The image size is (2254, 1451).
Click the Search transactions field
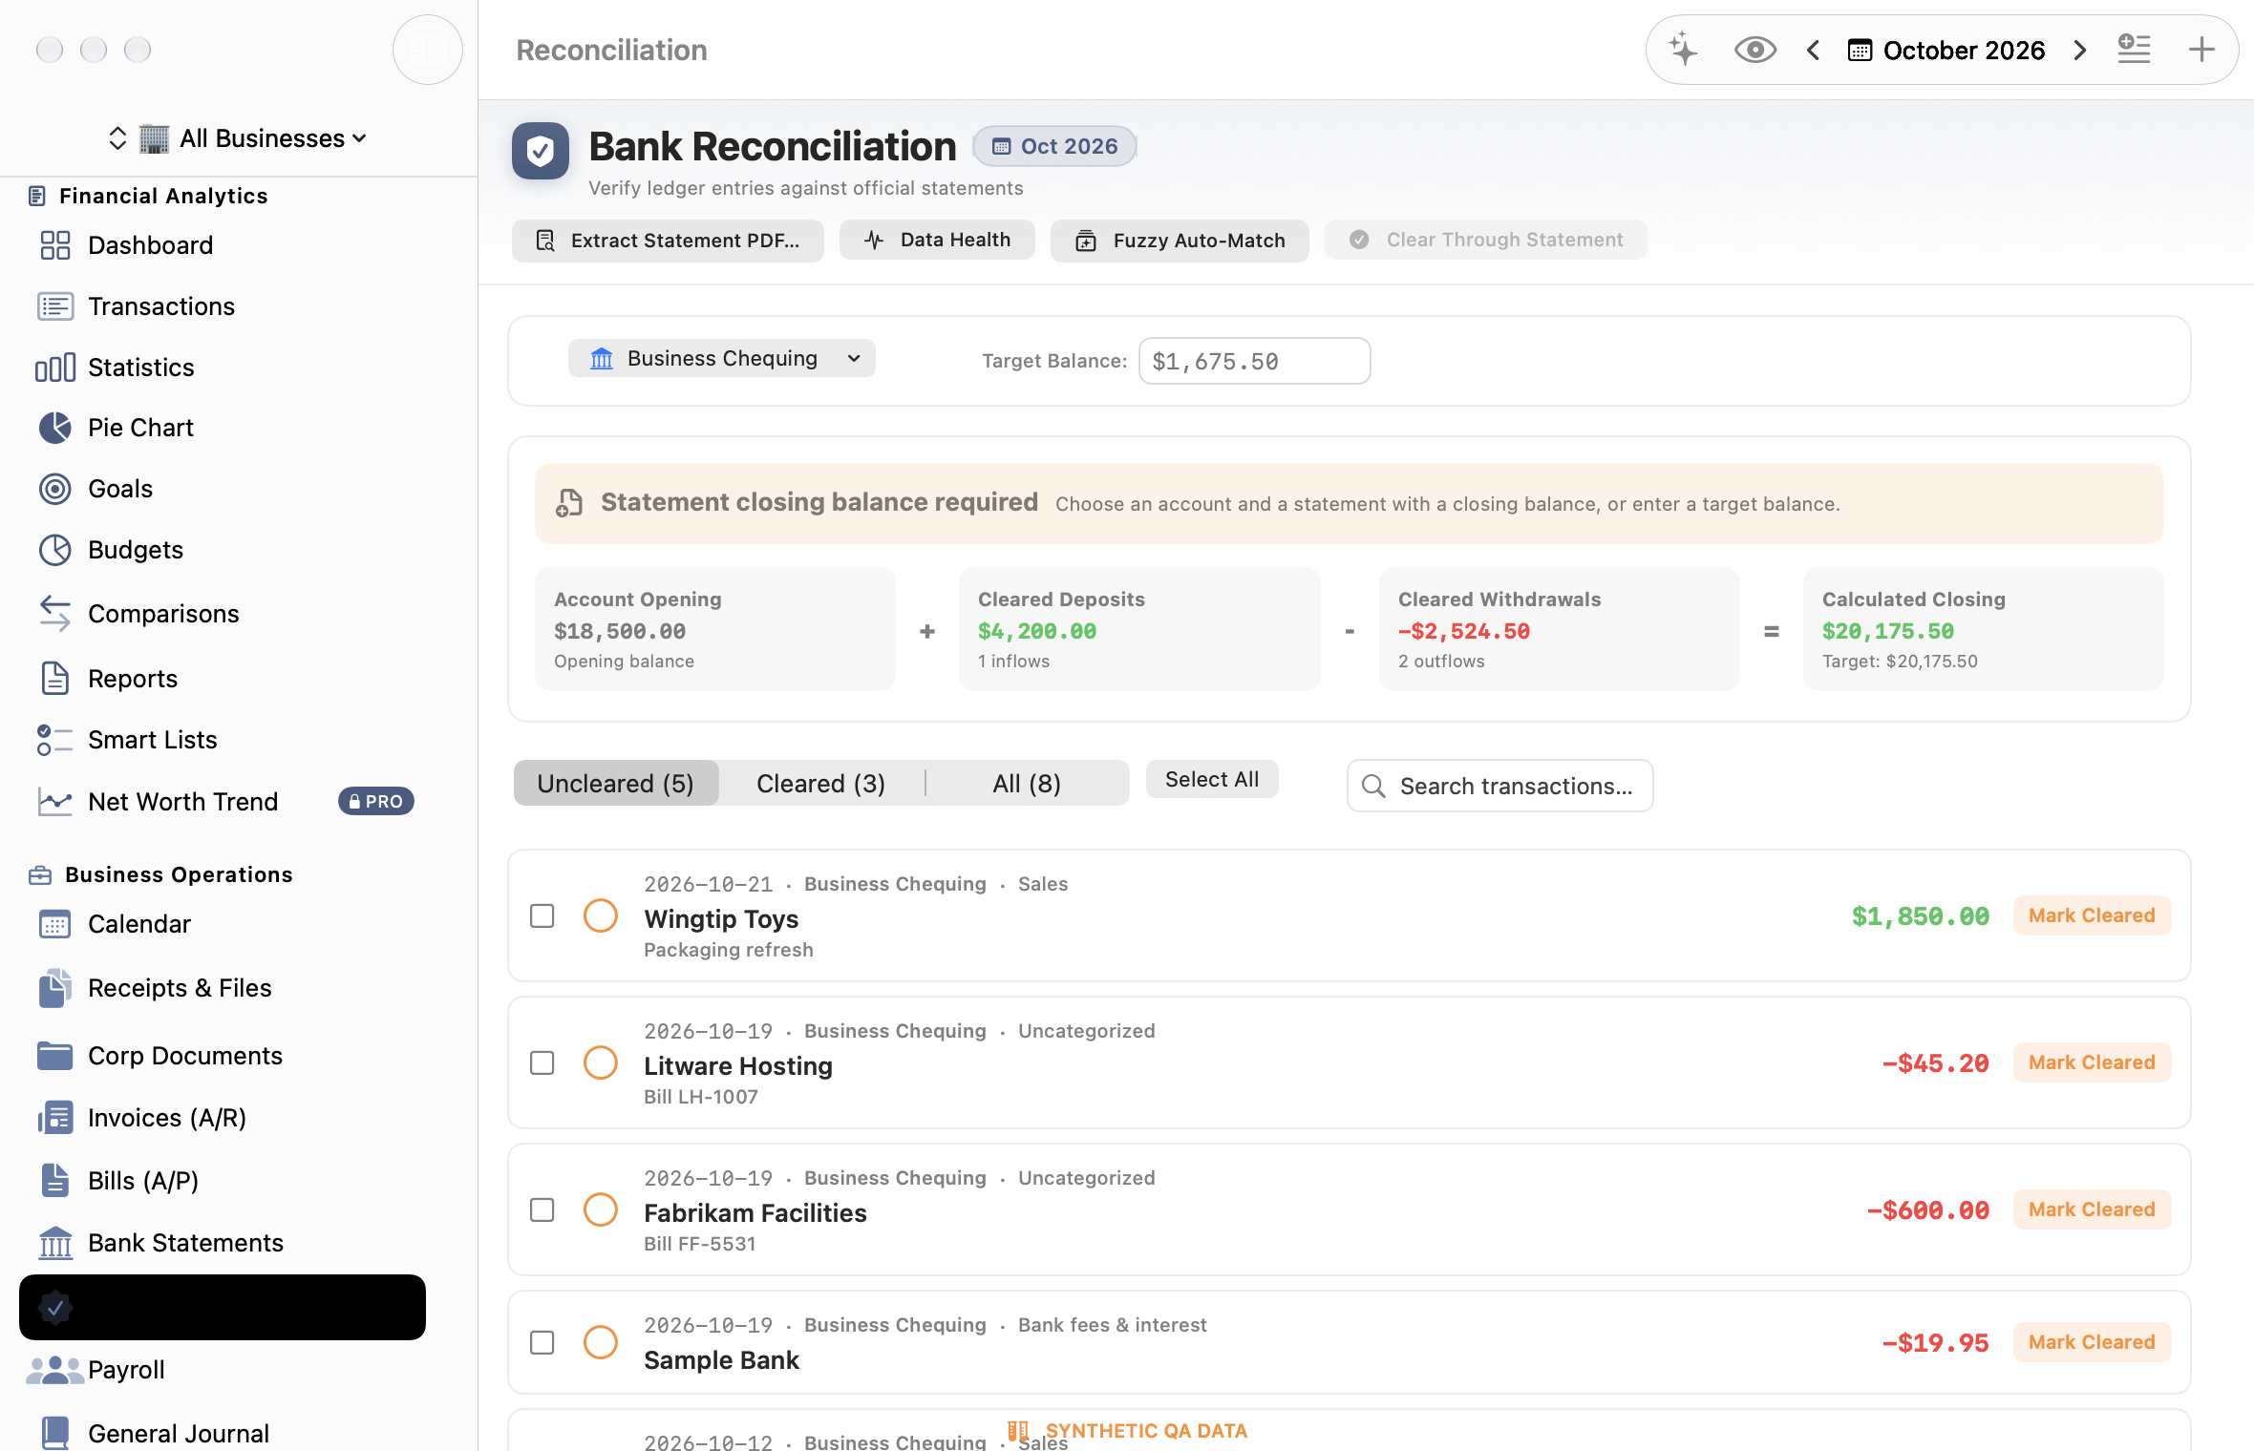(1500, 787)
